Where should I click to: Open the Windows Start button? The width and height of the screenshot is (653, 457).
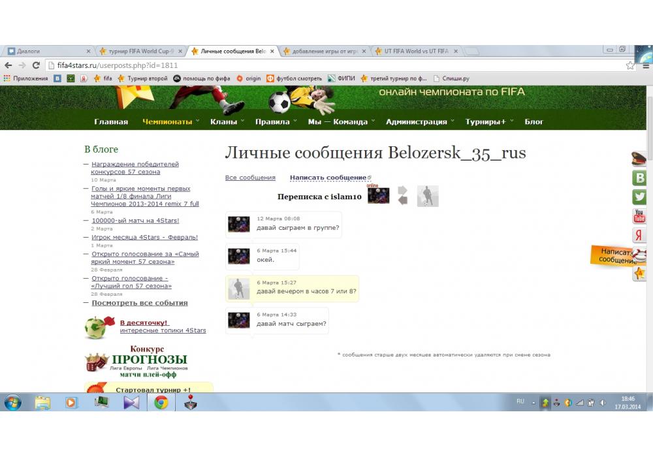(x=13, y=402)
